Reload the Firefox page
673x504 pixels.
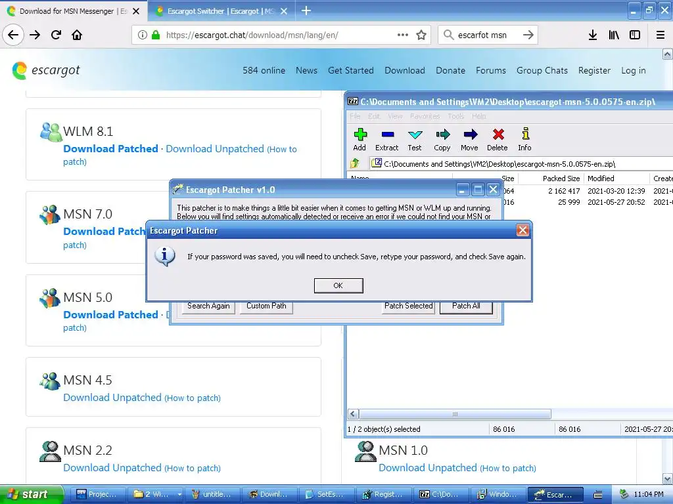pyautogui.click(x=56, y=35)
